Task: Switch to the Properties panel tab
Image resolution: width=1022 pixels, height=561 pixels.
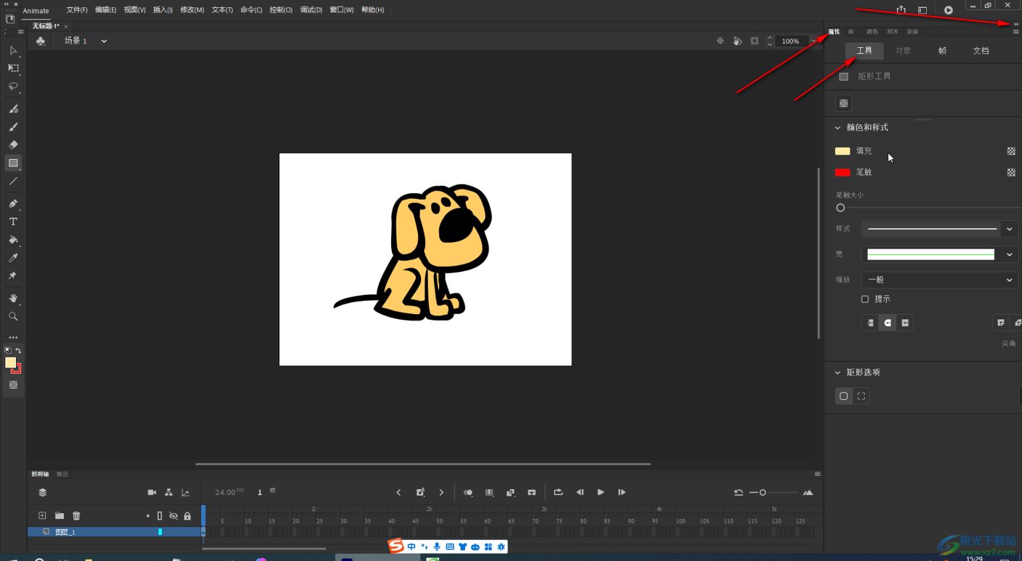Action: 834,32
